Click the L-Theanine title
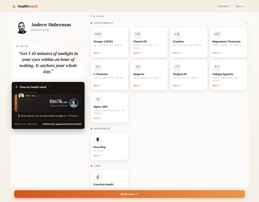This screenshot has width=259, height=202. point(100,74)
